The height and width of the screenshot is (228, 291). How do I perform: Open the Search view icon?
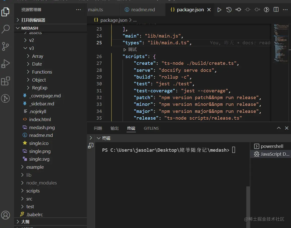point(6,29)
